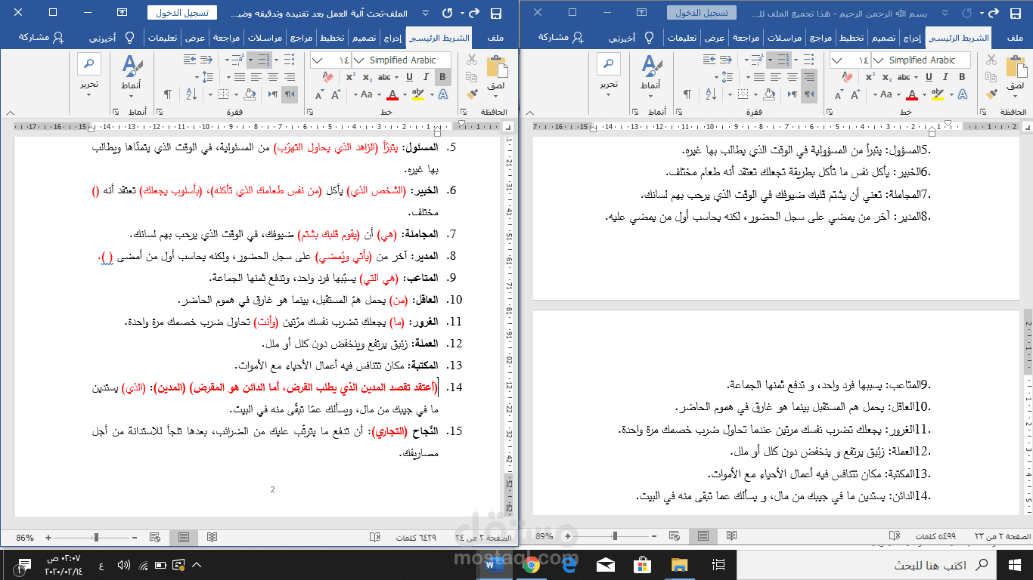Toggle Bold in left window
1033x580 pixels.
[x=443, y=77]
